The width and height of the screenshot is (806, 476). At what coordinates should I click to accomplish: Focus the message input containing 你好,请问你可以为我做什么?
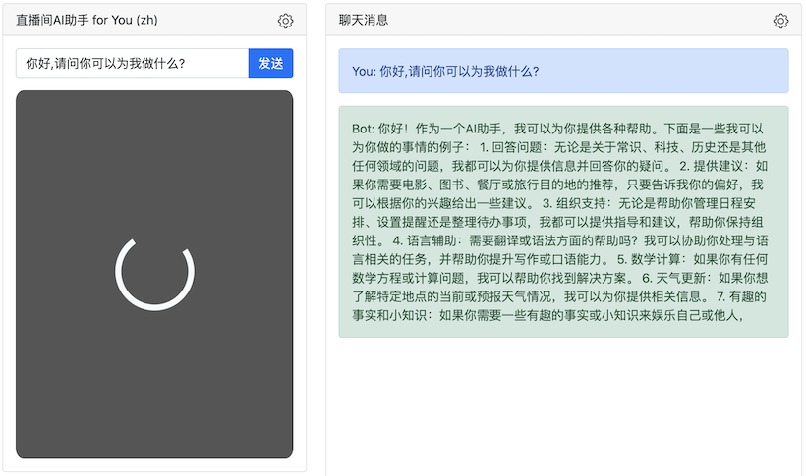click(132, 64)
